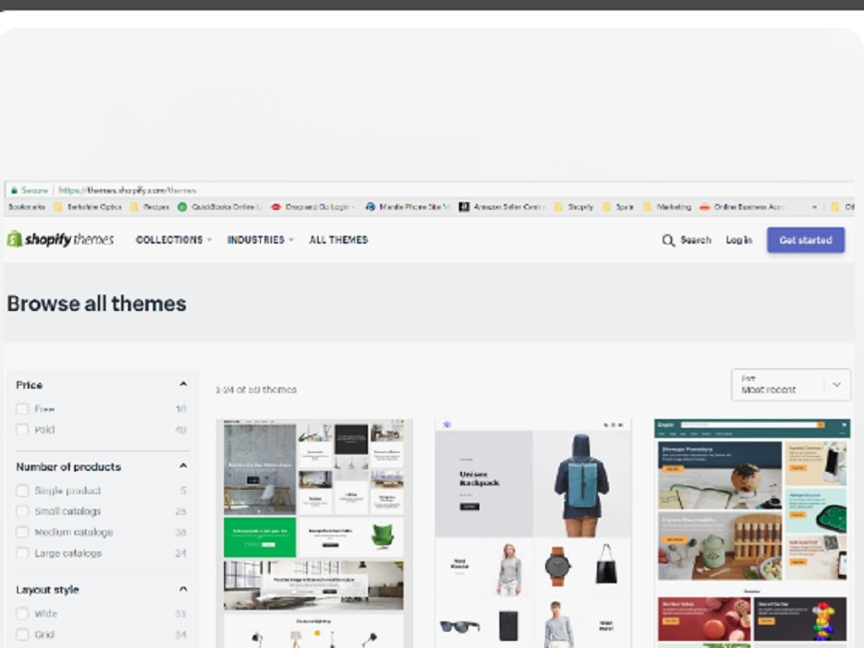864x648 pixels.
Task: Open the Unisex Backpack theme preview
Action: coord(533,533)
